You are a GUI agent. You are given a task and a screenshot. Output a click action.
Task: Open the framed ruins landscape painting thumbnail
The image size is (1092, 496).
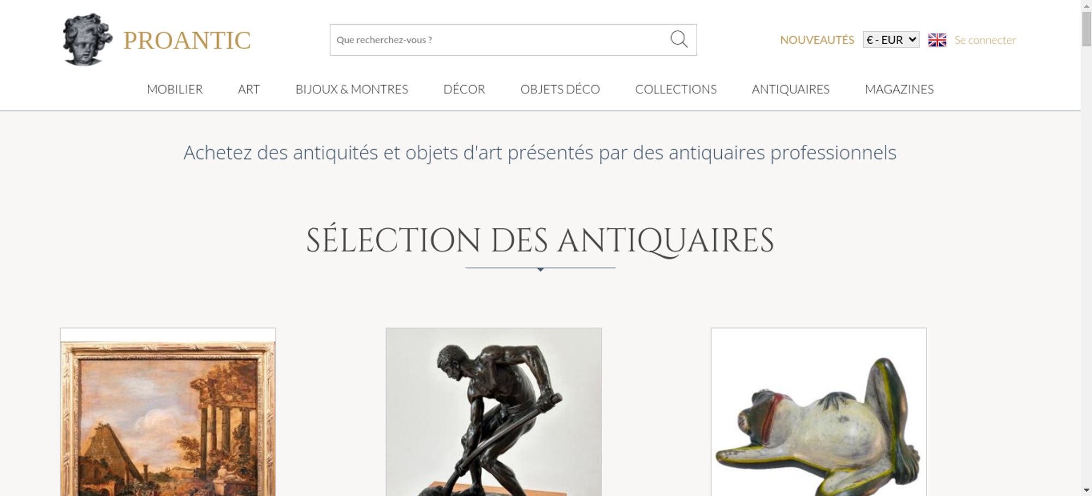(x=168, y=412)
